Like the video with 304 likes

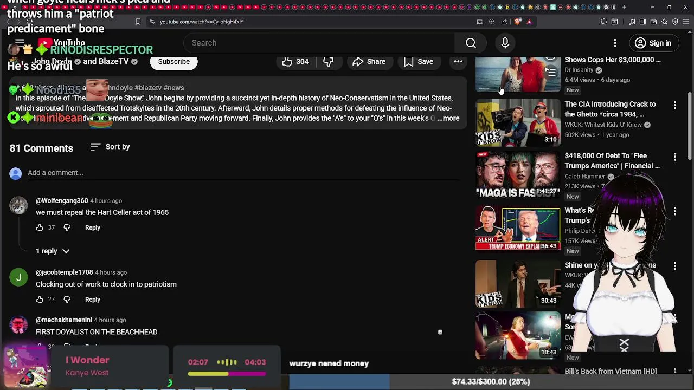tap(295, 61)
